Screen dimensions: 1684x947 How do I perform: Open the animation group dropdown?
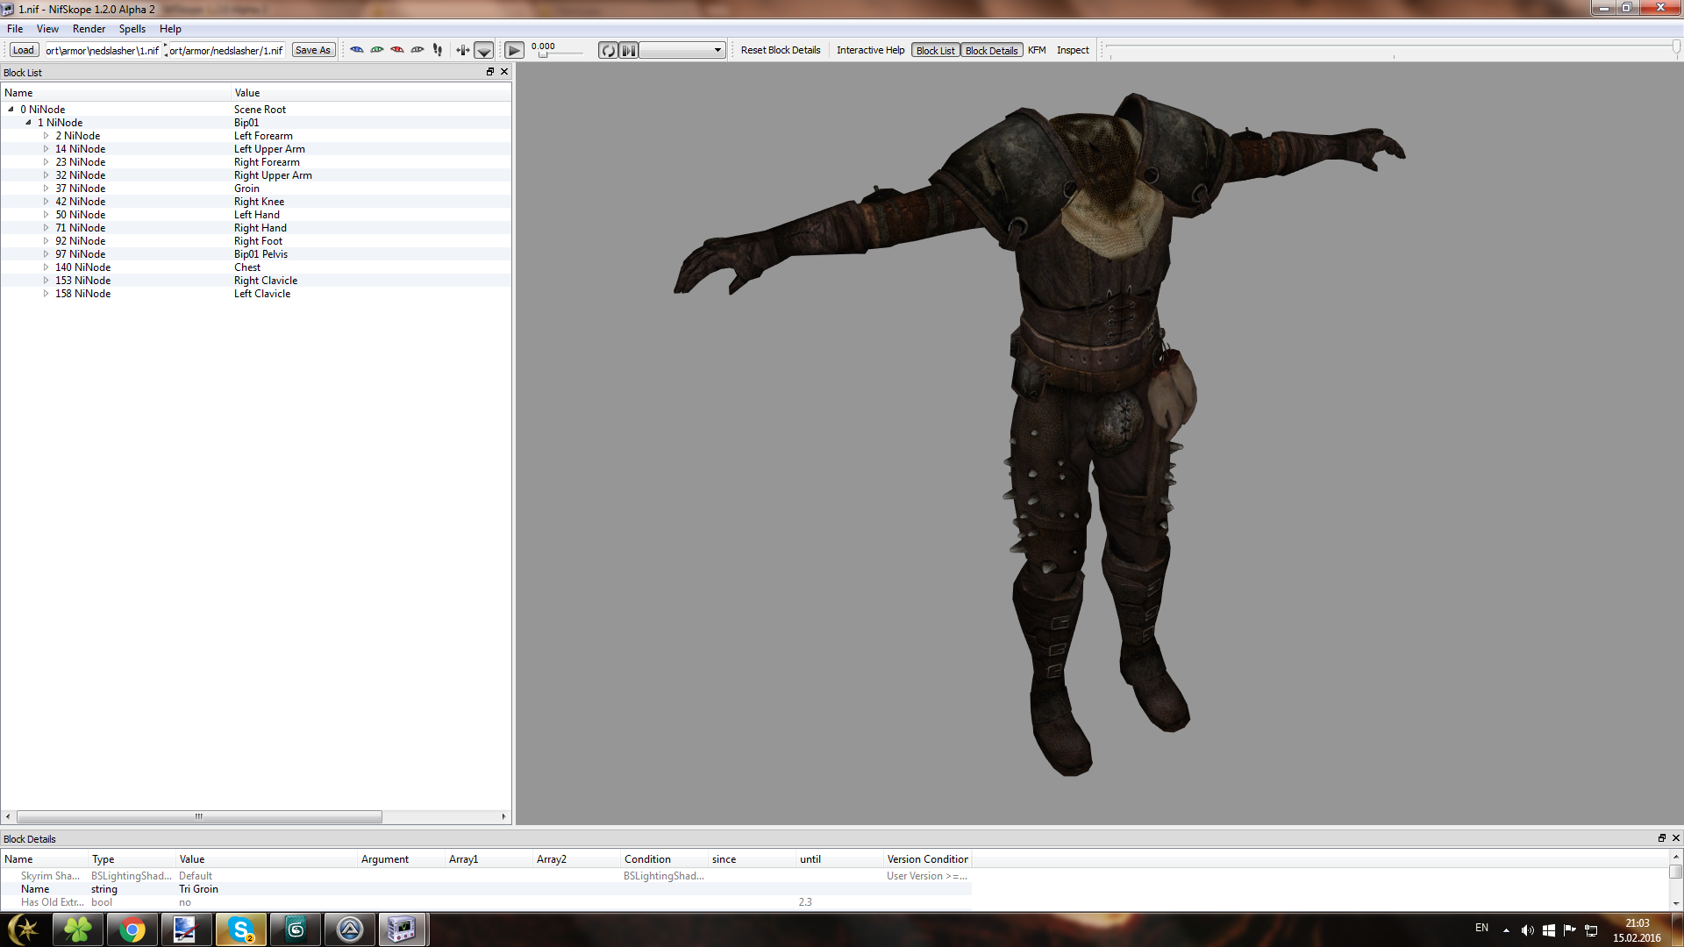pyautogui.click(x=681, y=50)
